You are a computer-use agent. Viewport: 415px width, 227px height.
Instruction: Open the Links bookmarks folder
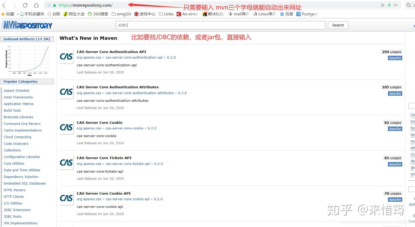pos(166,14)
